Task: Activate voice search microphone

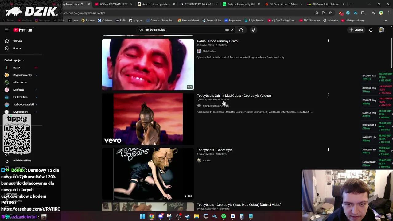Action: click(x=253, y=30)
